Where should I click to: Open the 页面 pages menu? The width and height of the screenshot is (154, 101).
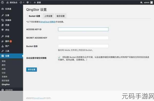[12, 25]
